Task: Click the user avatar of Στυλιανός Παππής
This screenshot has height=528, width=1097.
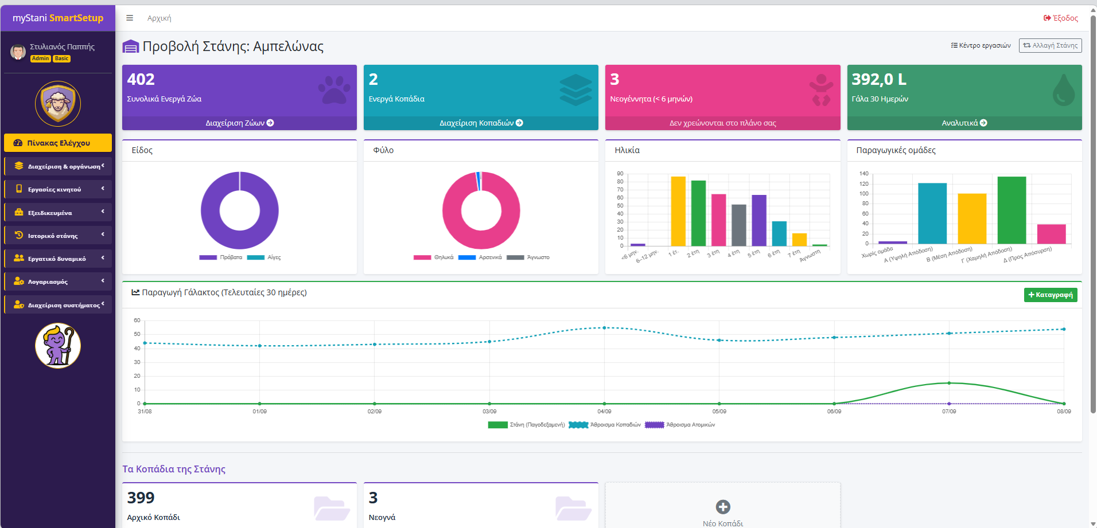Action: 18,52
